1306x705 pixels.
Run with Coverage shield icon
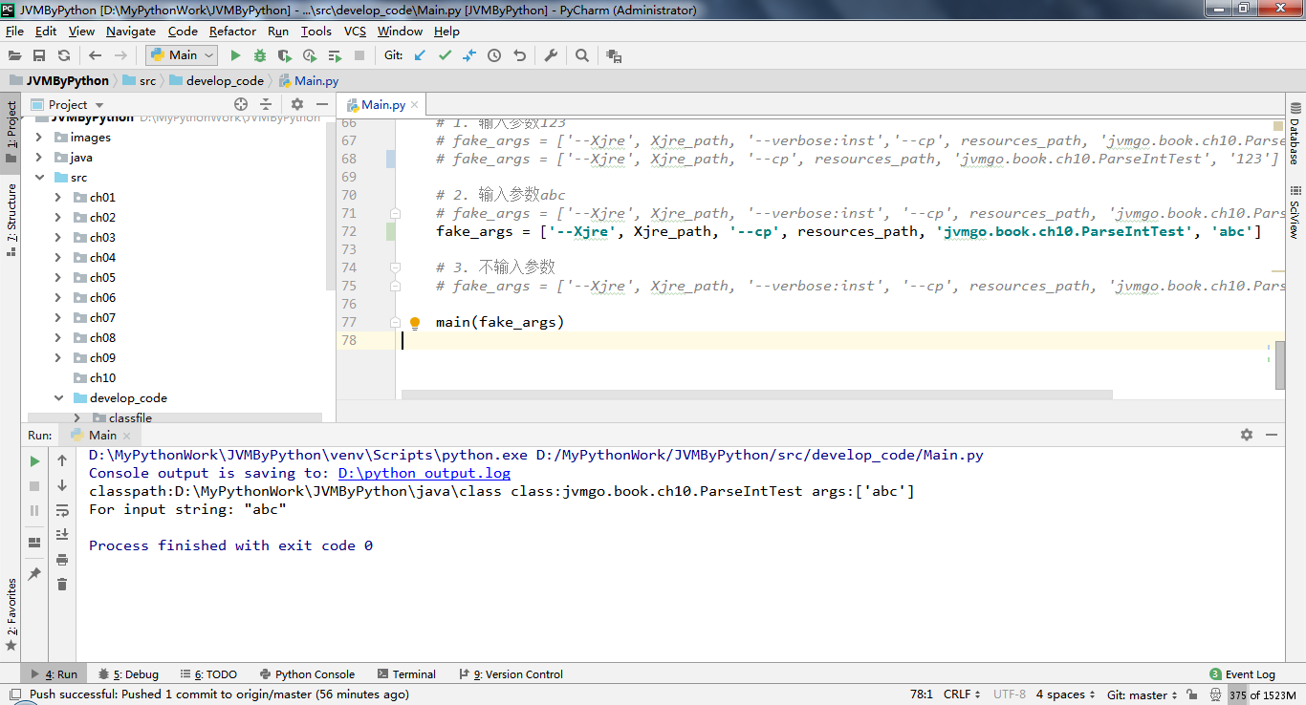[285, 55]
